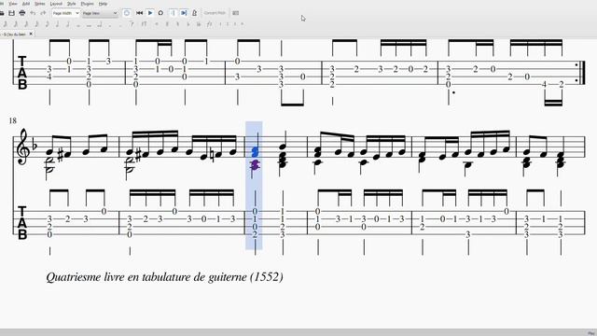Screen dimensions: 597x336
Task: Toggle pan score during playback
Action: [184, 13]
